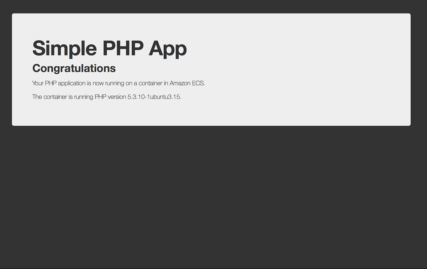Click the "Simple PHP App" heading
Image resolution: width=427 pixels, height=269 pixels.
(110, 48)
